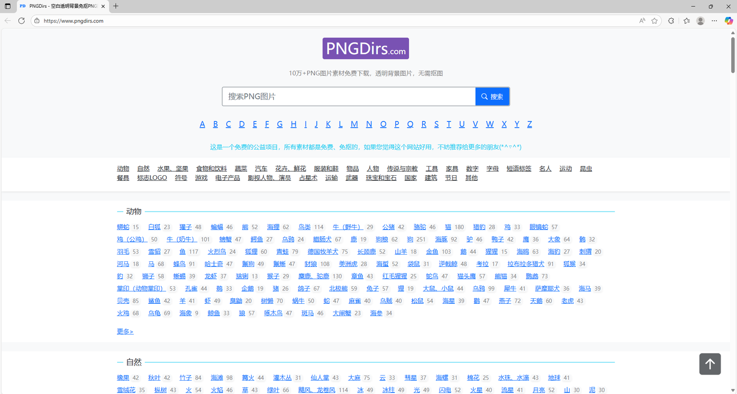Screen dimensions: 737x394
Task: Open the 骆驼 animal link
Action: (x=420, y=227)
